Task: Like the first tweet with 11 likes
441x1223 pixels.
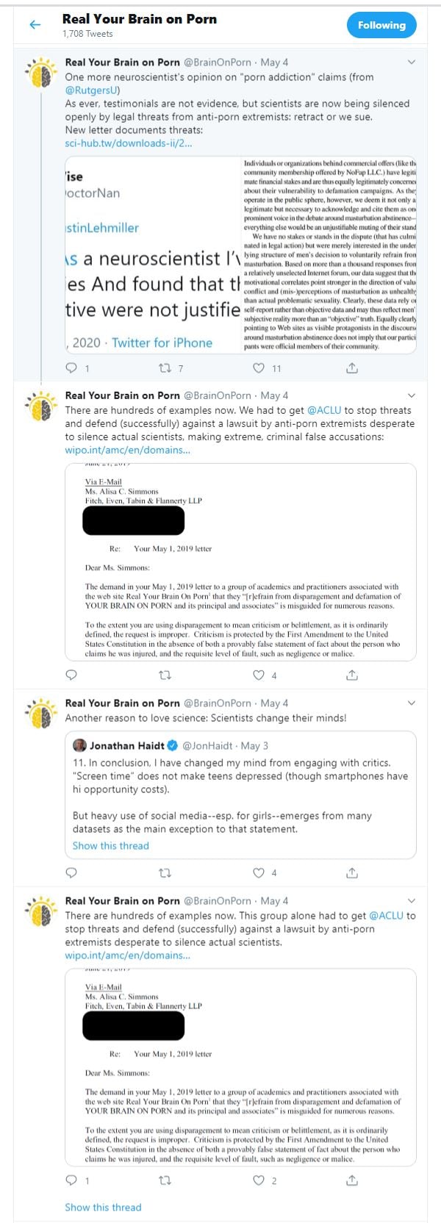Action: [x=259, y=367]
